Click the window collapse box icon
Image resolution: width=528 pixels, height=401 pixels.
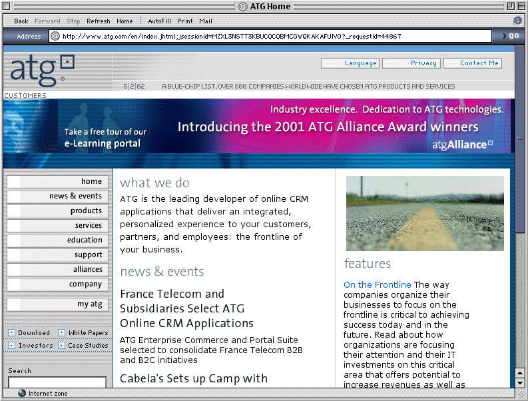tap(521, 6)
